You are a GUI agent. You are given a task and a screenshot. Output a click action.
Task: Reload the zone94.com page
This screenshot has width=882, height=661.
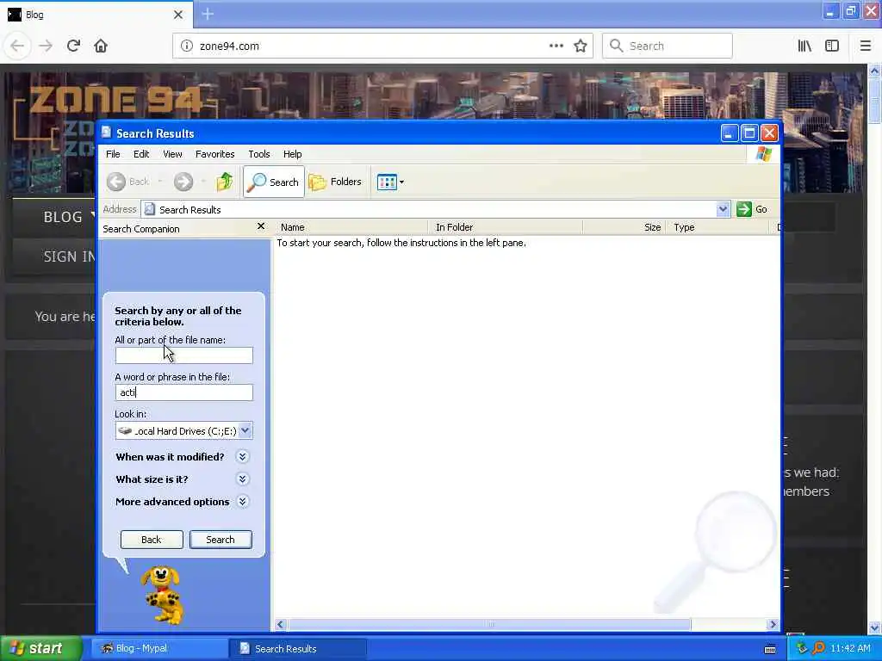pyautogui.click(x=73, y=46)
